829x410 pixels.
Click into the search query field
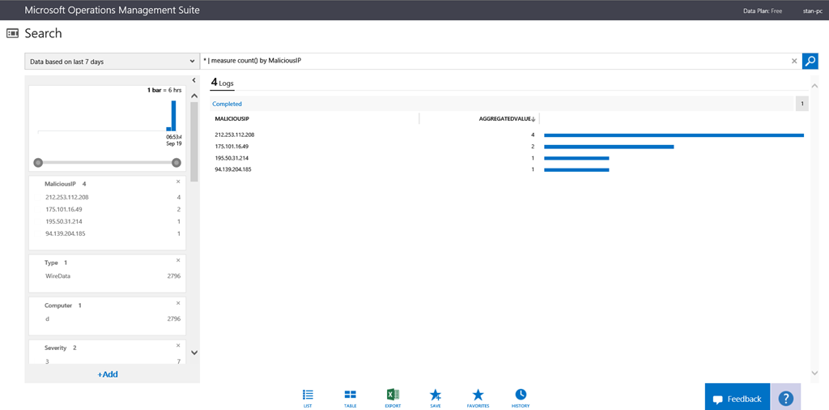point(494,61)
